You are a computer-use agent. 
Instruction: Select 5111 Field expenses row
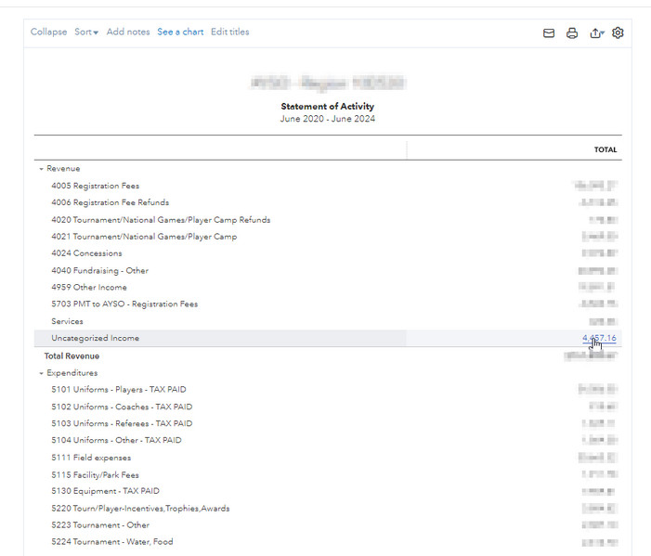[x=91, y=458]
